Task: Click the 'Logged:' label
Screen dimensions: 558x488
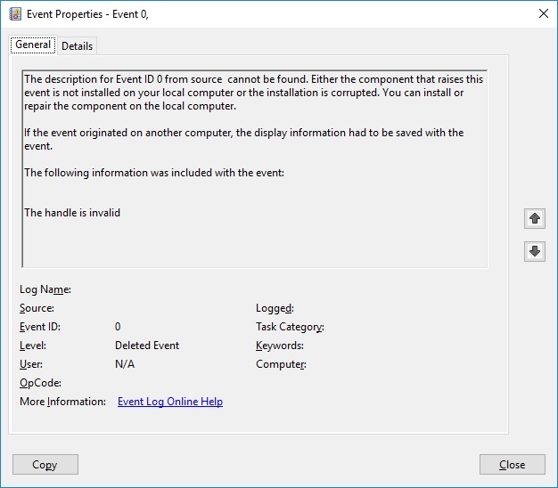Action: tap(275, 308)
